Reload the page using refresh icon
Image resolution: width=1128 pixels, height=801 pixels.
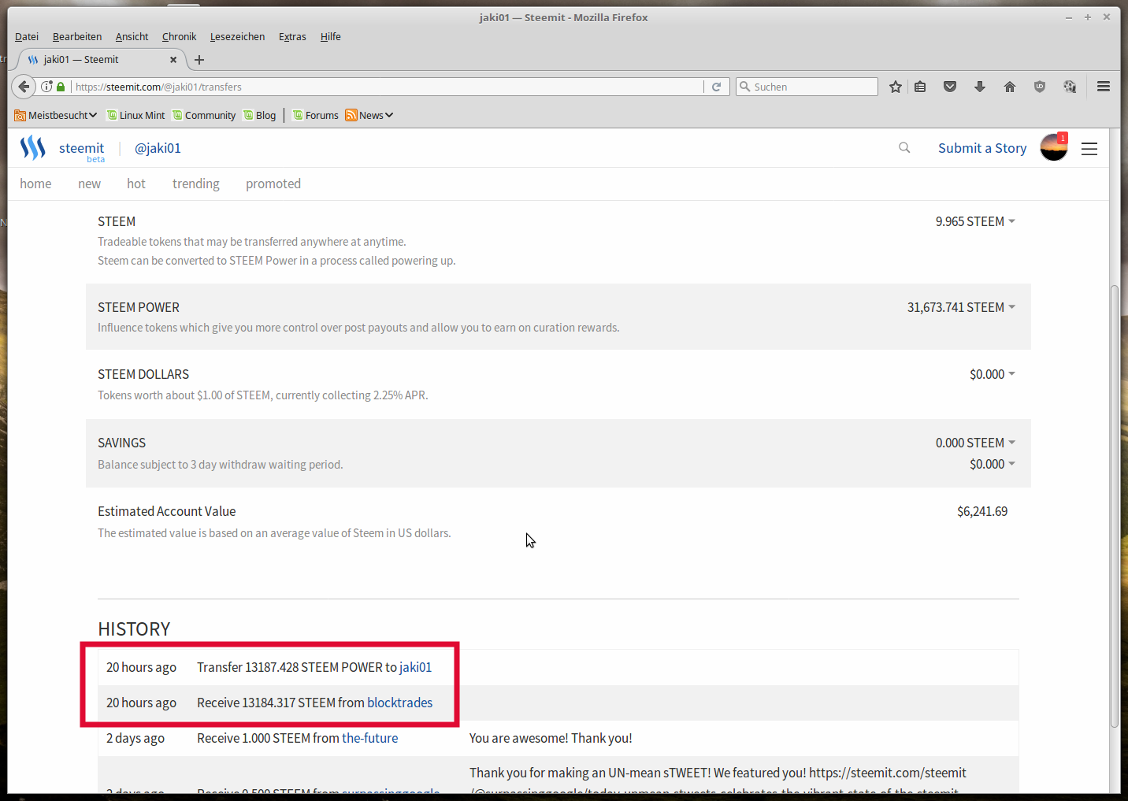pyautogui.click(x=716, y=87)
